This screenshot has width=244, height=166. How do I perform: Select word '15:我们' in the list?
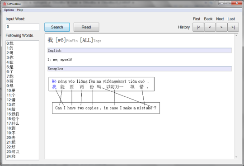[x=13, y=114]
